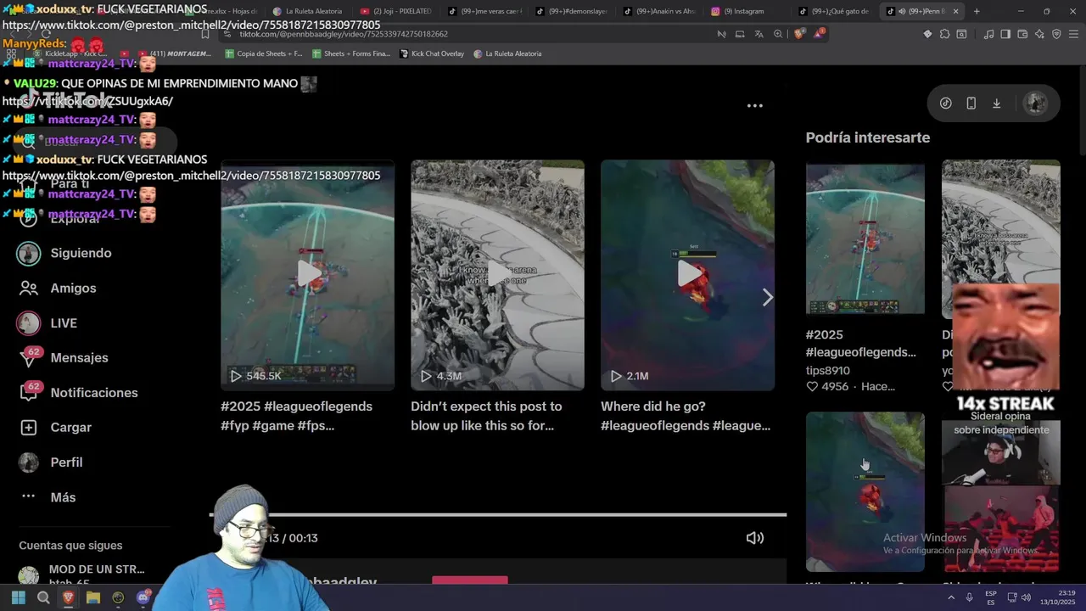The width and height of the screenshot is (1086, 611).
Task: Open Mensajes in TikTok sidebar
Action: (x=64, y=357)
